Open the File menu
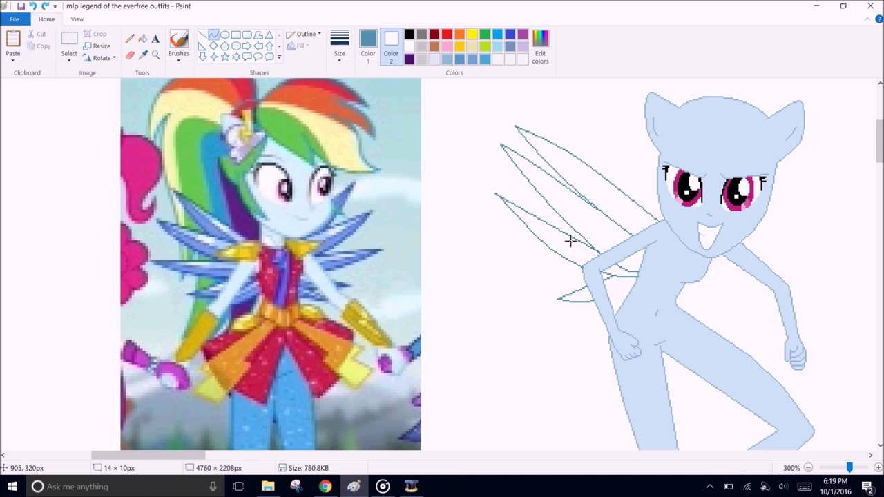The width and height of the screenshot is (884, 497). click(15, 19)
